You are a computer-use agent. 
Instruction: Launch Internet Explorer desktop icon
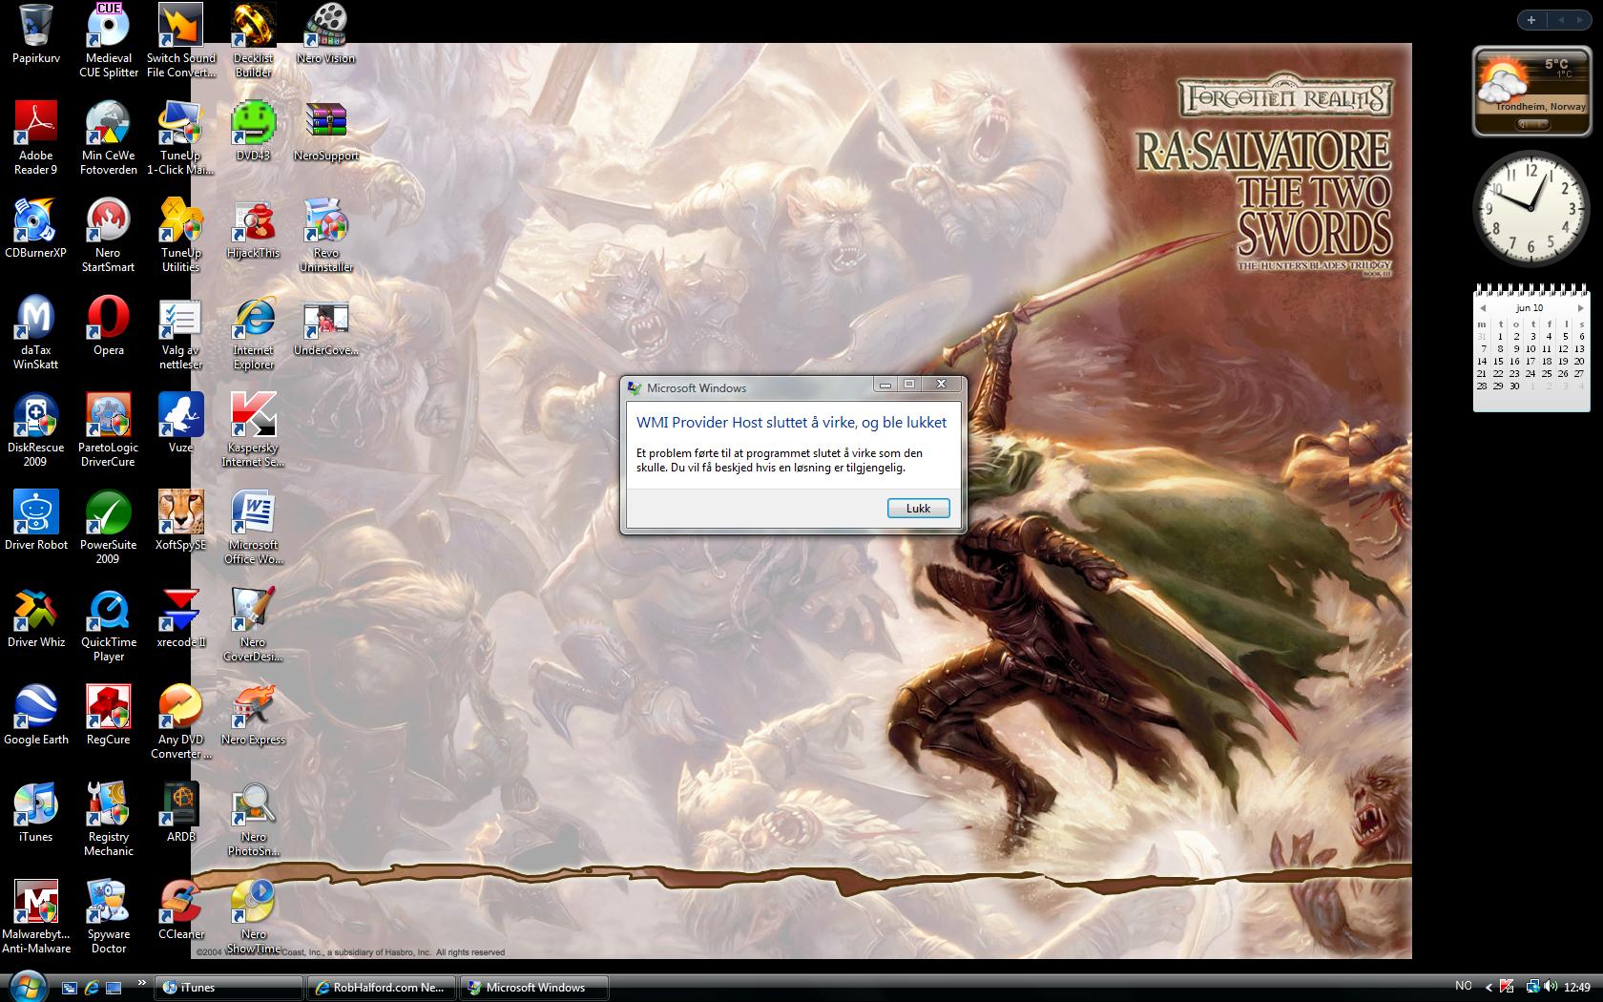[253, 332]
